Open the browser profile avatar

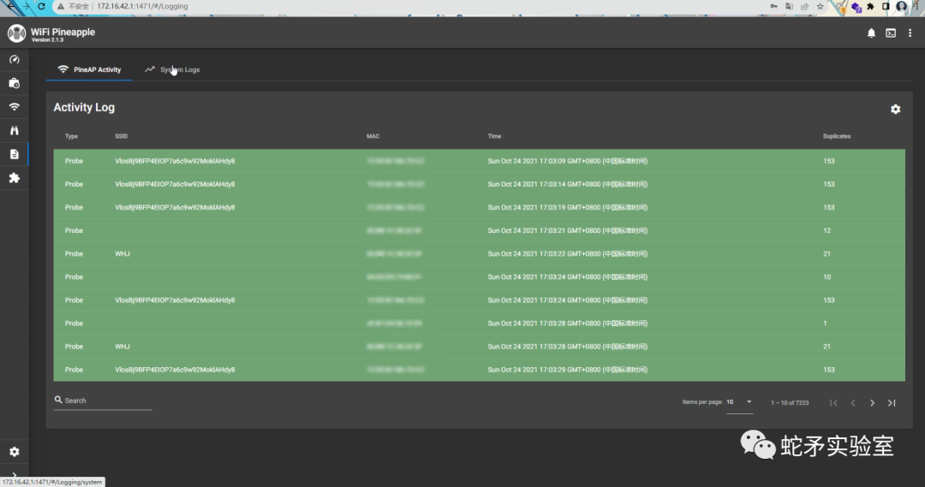(x=901, y=7)
